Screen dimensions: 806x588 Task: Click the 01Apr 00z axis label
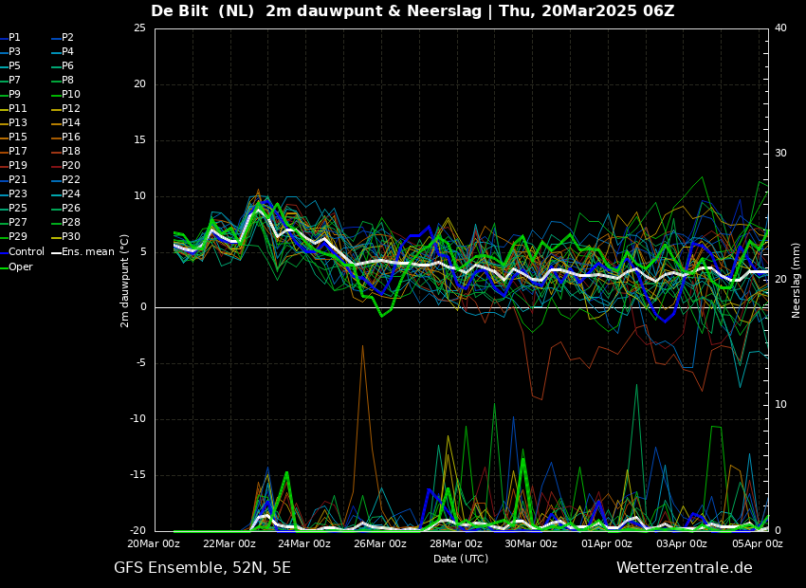coord(606,543)
